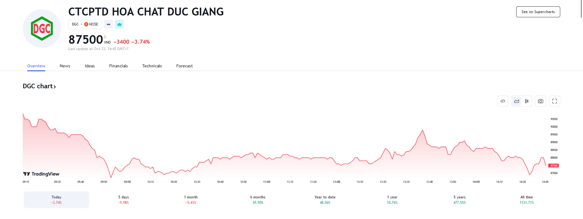Open the News tab
Image resolution: width=583 pixels, height=219 pixels.
65,66
